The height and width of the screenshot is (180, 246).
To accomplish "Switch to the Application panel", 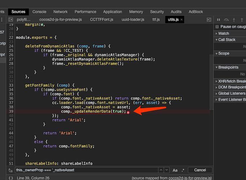I will pos(113,12).
